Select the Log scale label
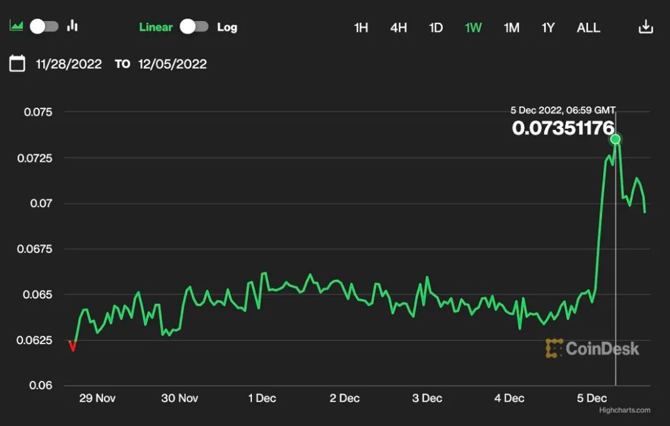Screen dimensions: 670x426 227,27
